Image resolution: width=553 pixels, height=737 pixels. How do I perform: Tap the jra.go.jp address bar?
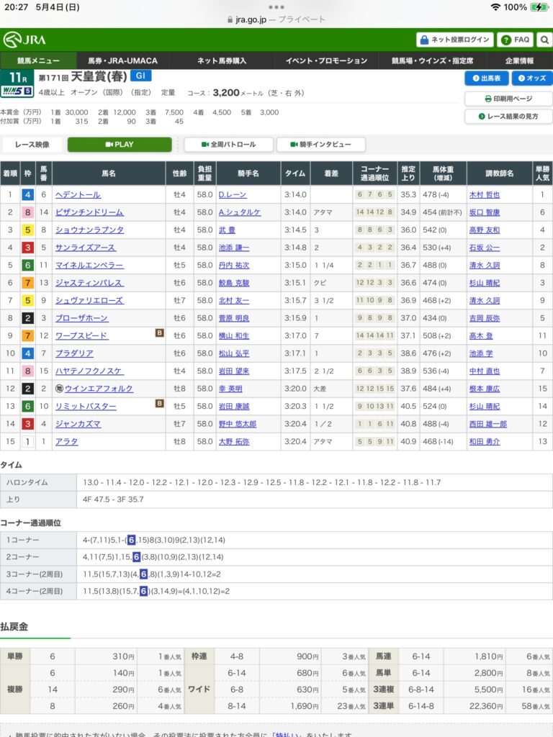tap(276, 19)
